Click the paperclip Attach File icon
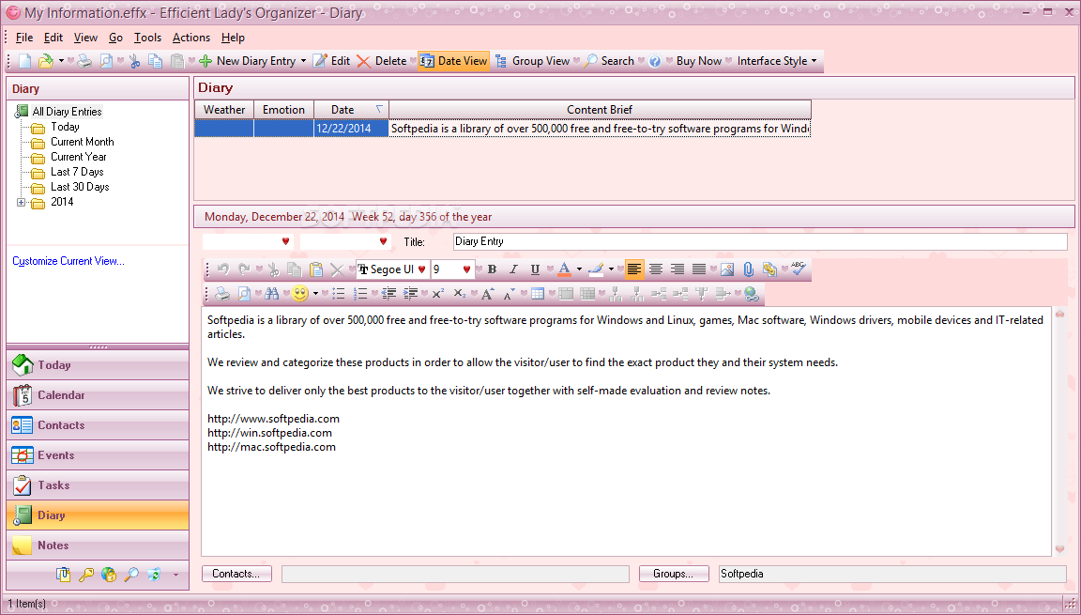Screen dimensions: 1081x615 [748, 269]
